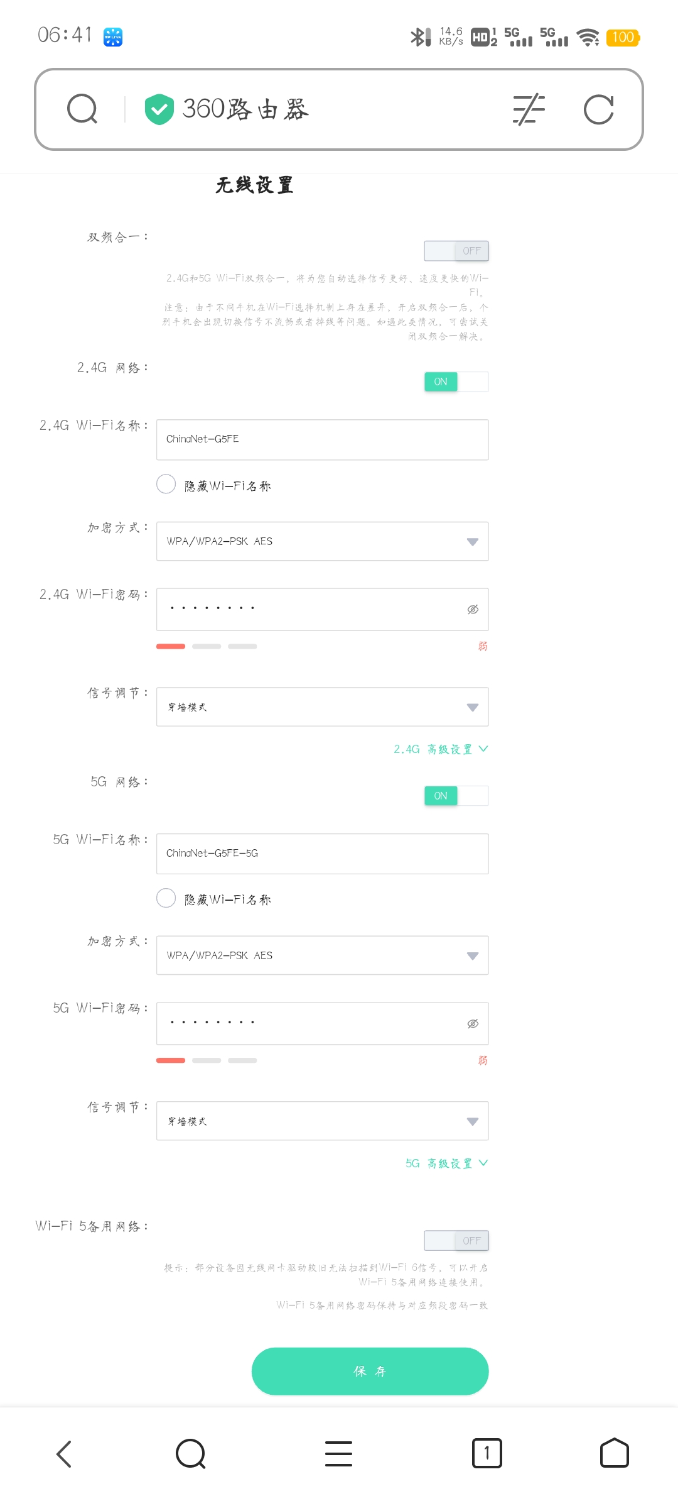Open the browser tabs counter
678x1501 pixels.
[487, 1453]
